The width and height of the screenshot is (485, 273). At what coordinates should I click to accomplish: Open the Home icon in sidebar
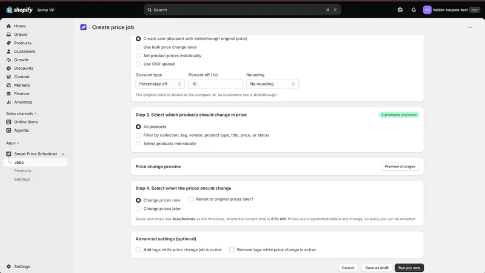[x=8, y=26]
